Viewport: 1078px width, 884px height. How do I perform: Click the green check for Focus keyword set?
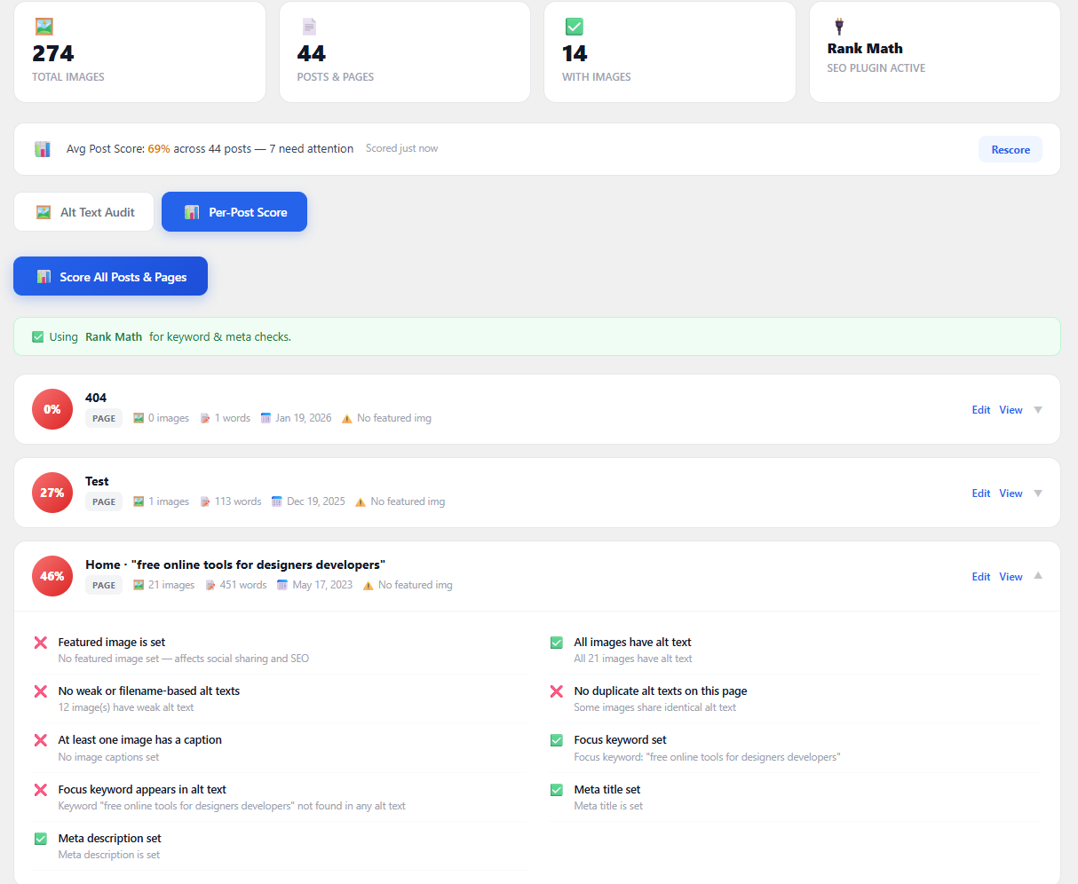coord(557,740)
